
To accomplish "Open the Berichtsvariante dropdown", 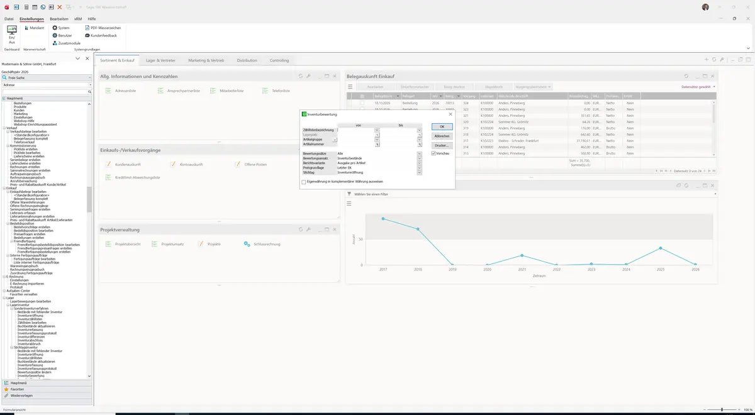I will pyautogui.click(x=419, y=163).
